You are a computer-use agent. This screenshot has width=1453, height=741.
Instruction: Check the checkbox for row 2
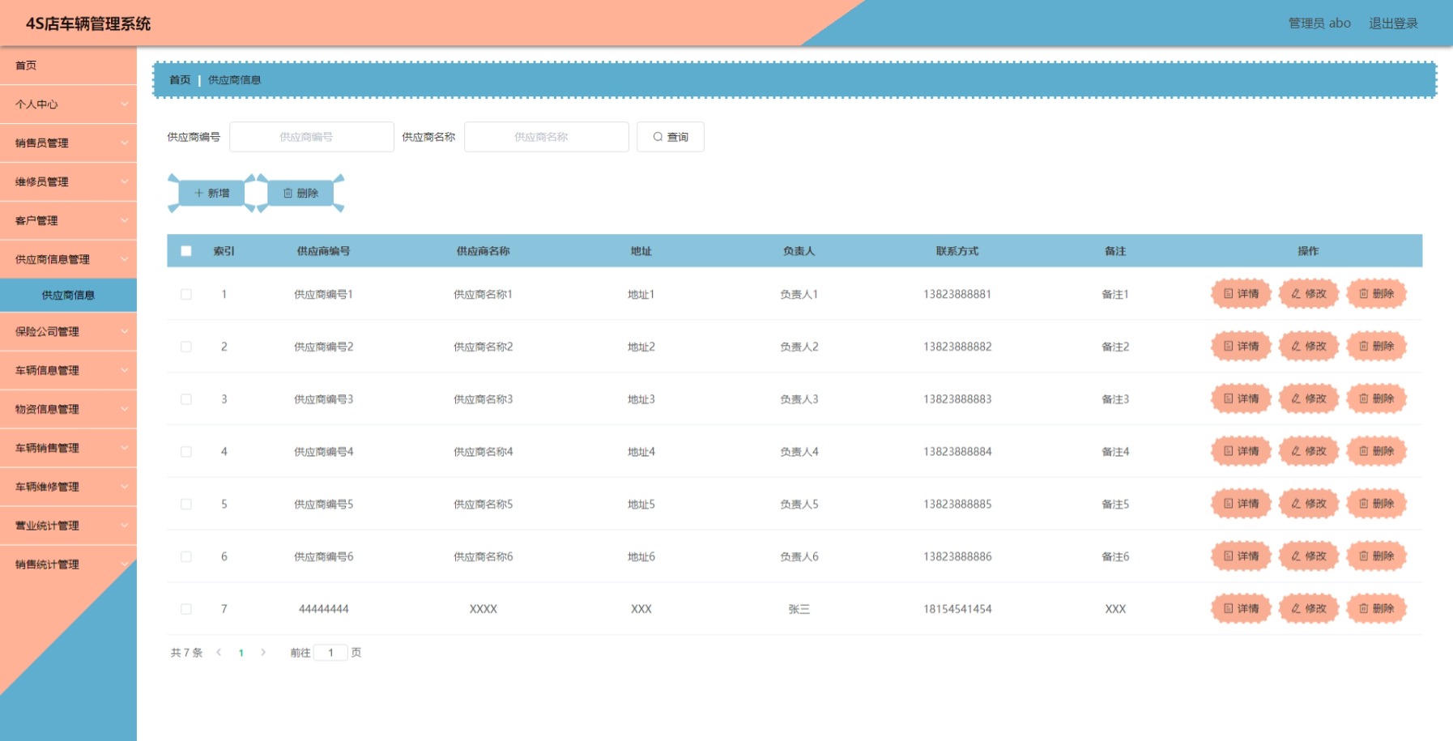(x=186, y=347)
